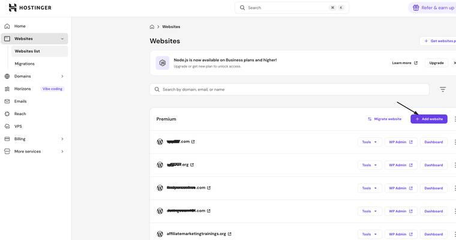456x240 pixels.
Task: Click the Refer & earn gift button
Action: (432, 8)
